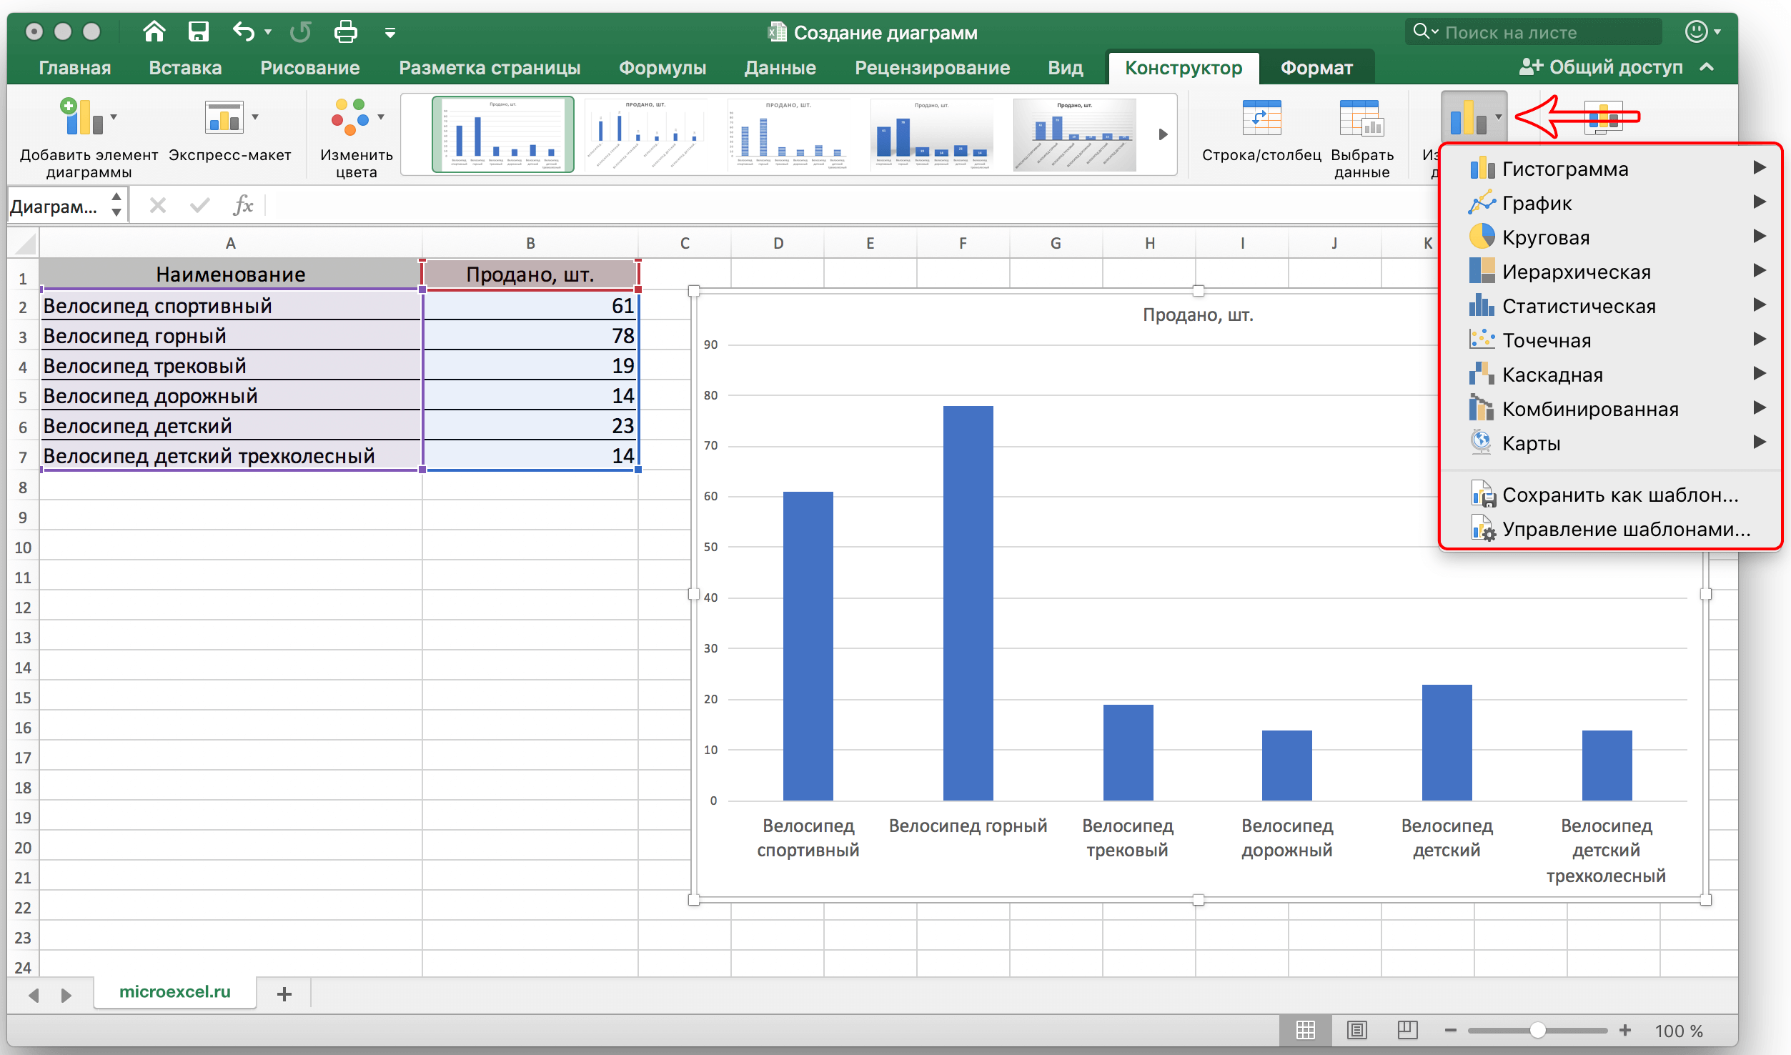Expand the chart styles gallery with the arrow

click(1163, 134)
